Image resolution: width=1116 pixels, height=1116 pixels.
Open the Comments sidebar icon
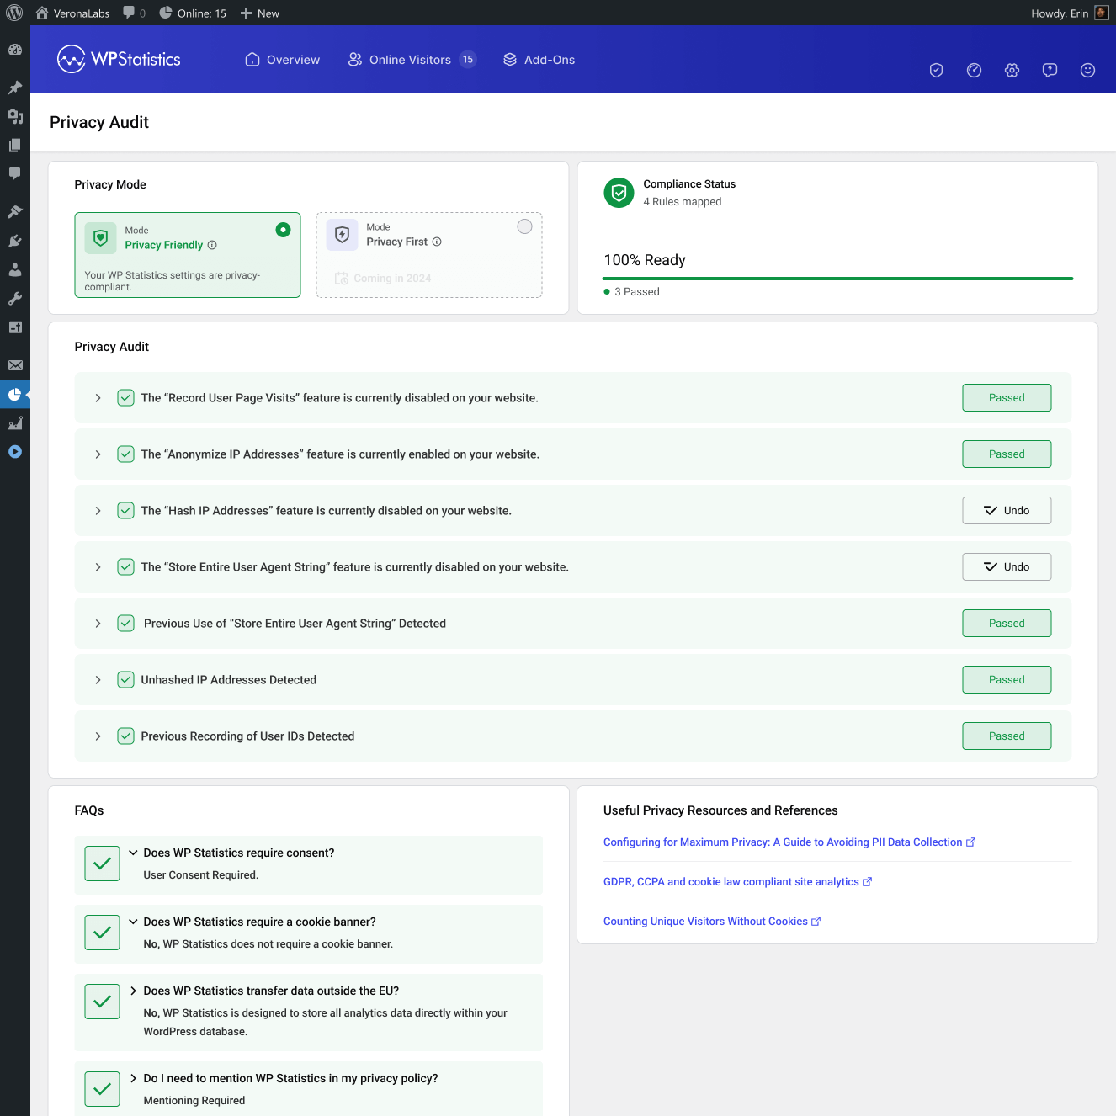(15, 173)
